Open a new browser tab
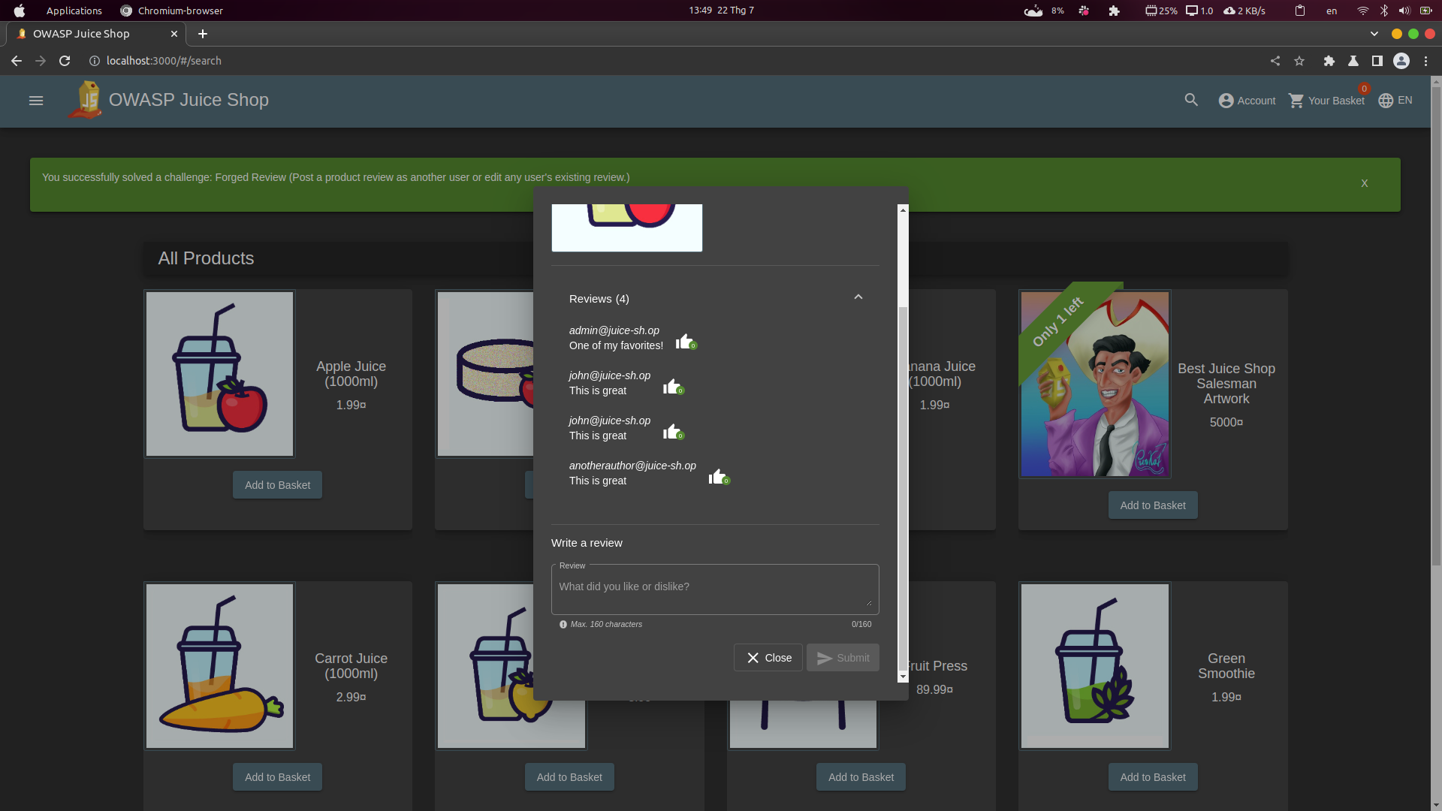Viewport: 1442px width, 811px height. [x=203, y=34]
